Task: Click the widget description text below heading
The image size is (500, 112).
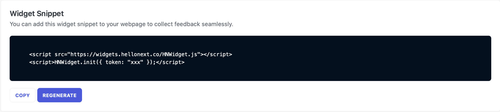Action: click(121, 24)
